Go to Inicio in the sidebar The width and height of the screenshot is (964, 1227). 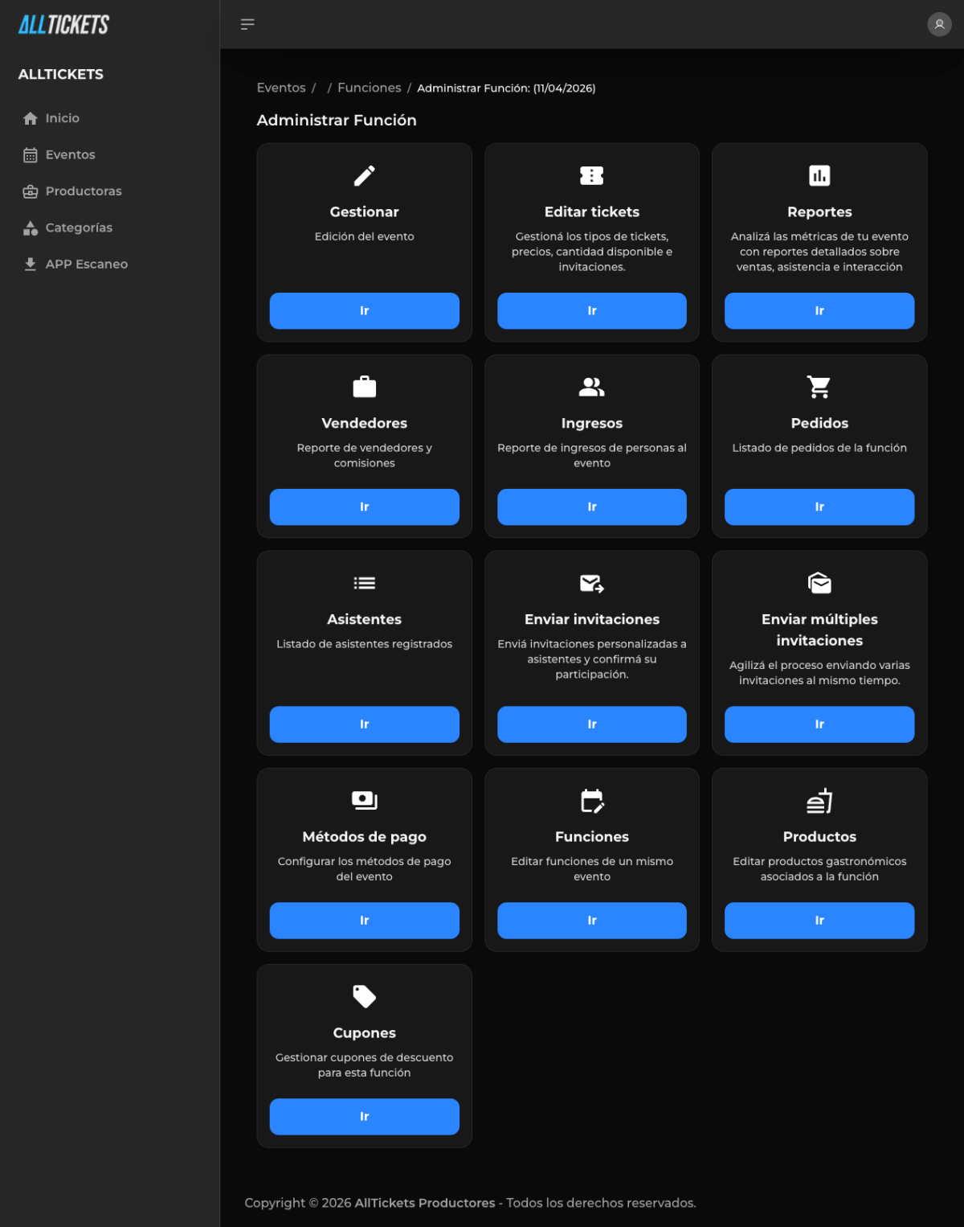click(62, 118)
